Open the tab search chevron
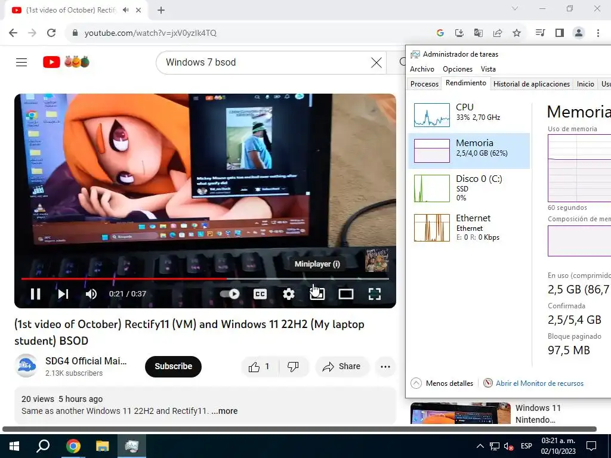 (515, 8)
